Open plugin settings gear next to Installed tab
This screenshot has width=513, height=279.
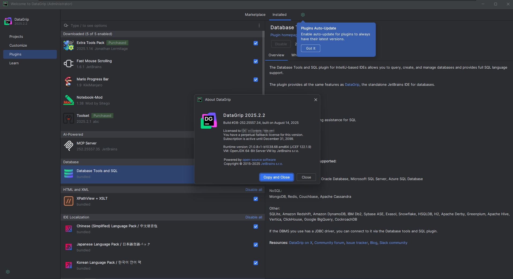(x=303, y=15)
